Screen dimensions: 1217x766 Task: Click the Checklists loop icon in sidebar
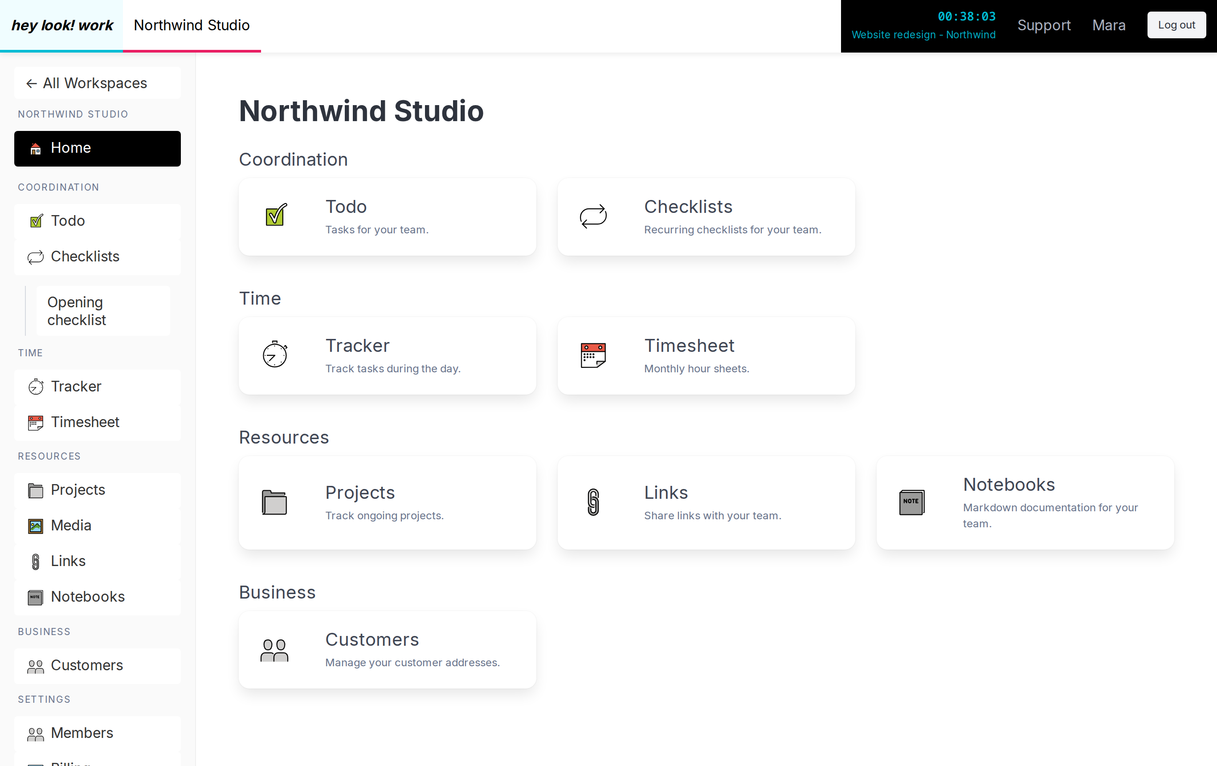tap(35, 257)
